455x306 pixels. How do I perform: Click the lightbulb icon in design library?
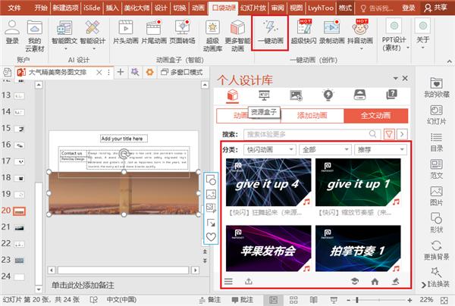(x=328, y=95)
